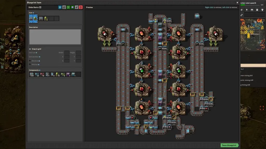
Task: Click the green grid button in blueprint header
Action: coord(68,7)
